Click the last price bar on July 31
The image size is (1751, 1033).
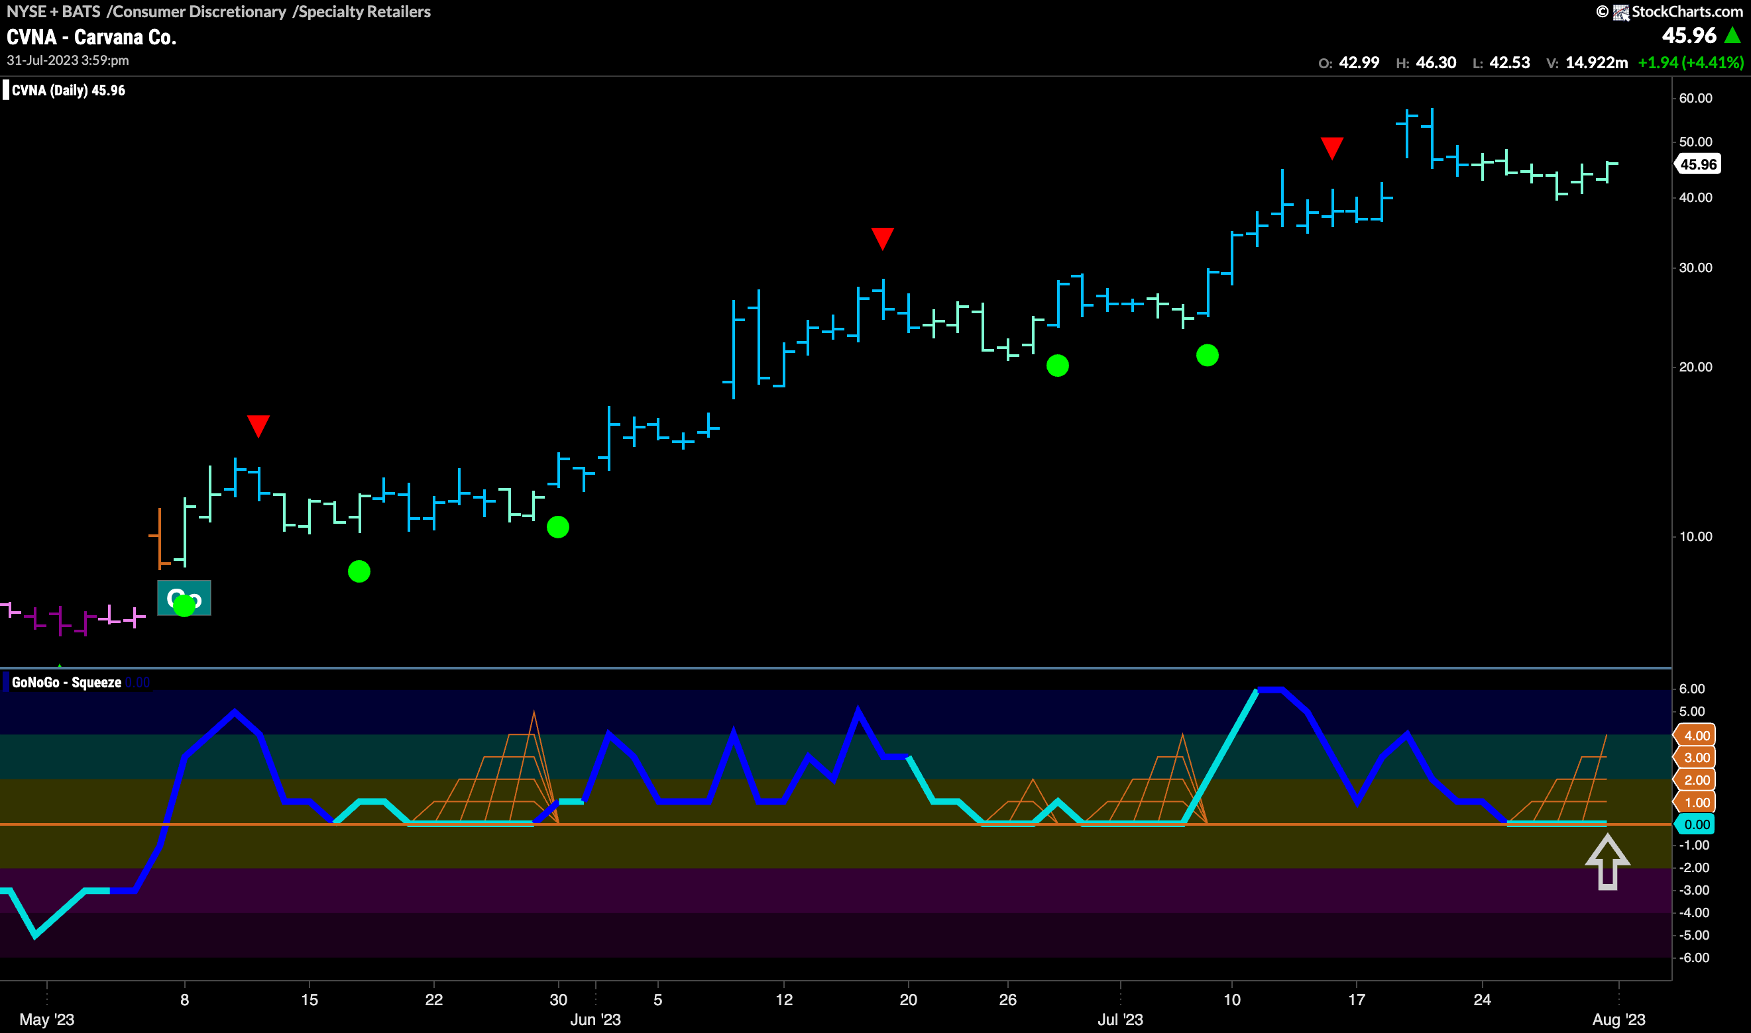1607,172
